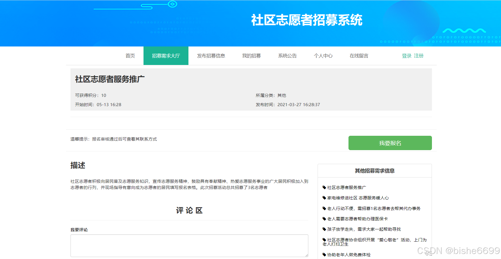Click the 可获得积分: 10 text
Image resolution: width=501 pixels, height=259 pixels.
pos(90,95)
